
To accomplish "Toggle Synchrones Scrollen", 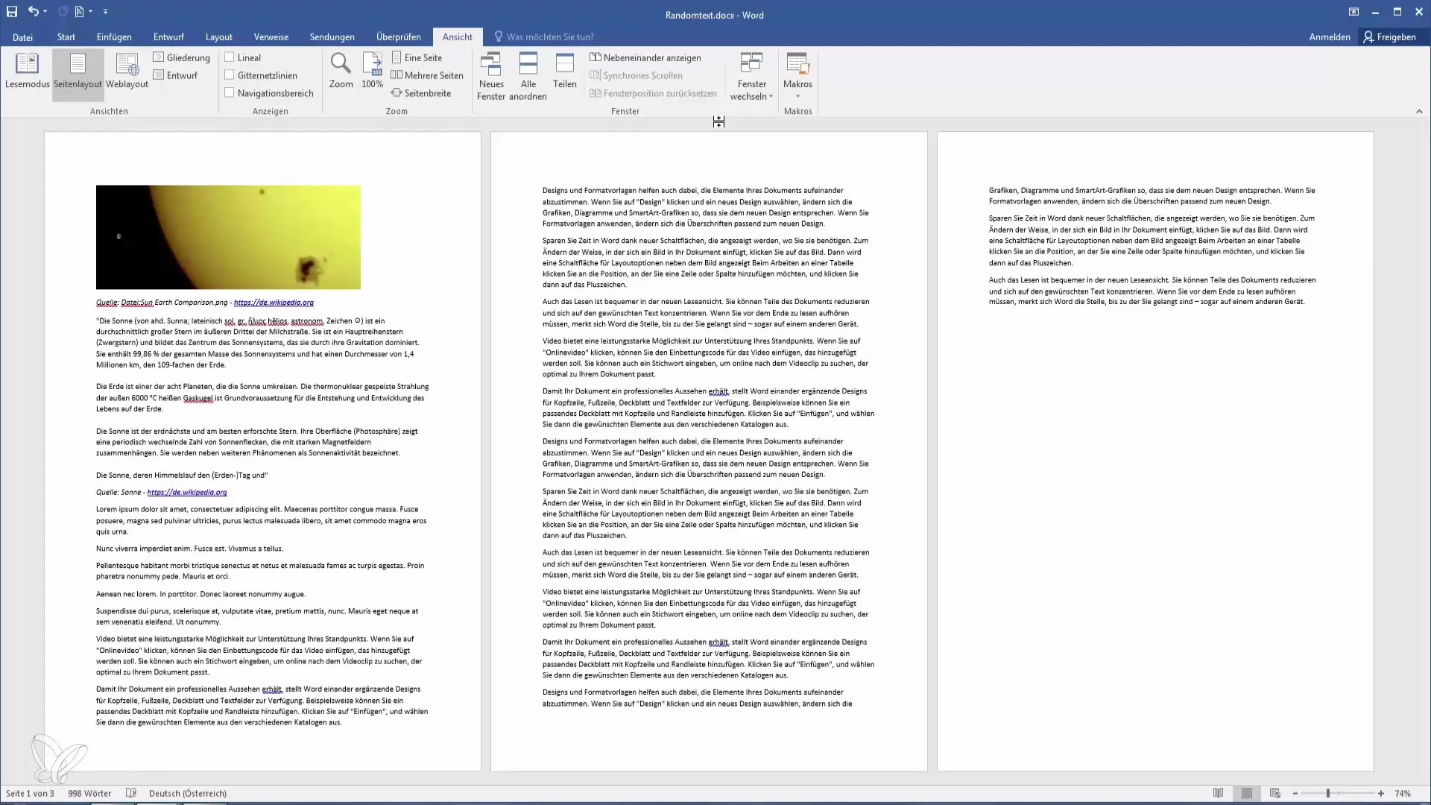I will [636, 75].
